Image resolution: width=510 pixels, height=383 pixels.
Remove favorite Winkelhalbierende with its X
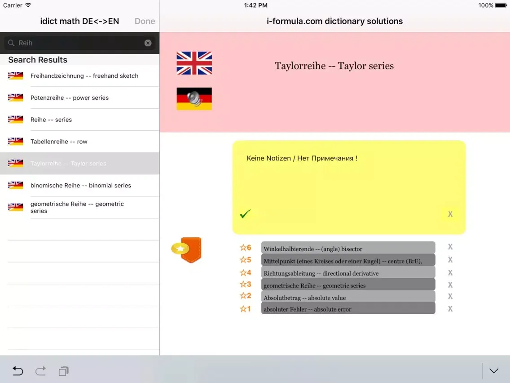click(x=450, y=247)
